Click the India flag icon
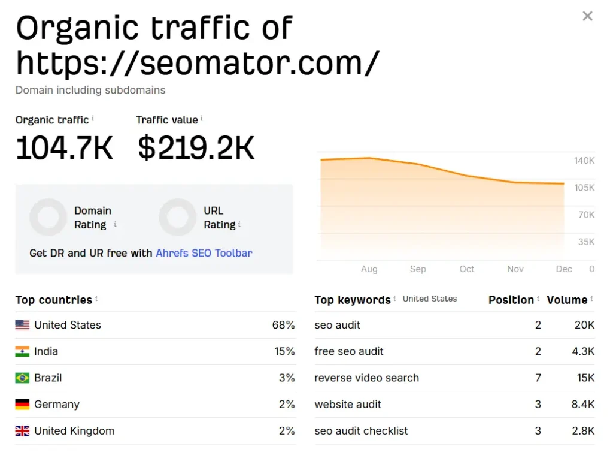 (x=22, y=351)
